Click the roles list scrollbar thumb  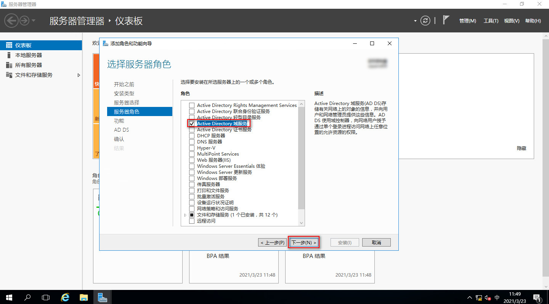click(x=302, y=158)
